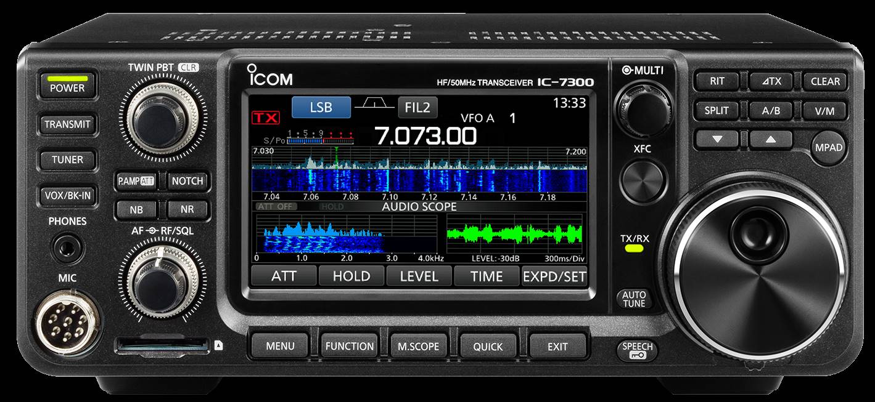
Task: Tap the XFC round button
Action: coord(643,180)
